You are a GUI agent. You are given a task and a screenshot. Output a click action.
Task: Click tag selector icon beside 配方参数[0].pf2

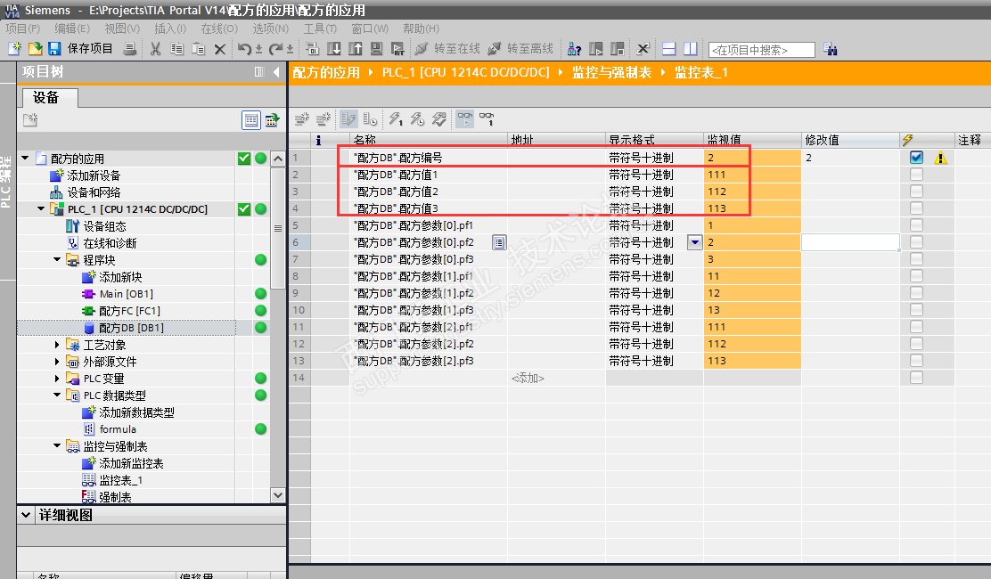(x=499, y=242)
